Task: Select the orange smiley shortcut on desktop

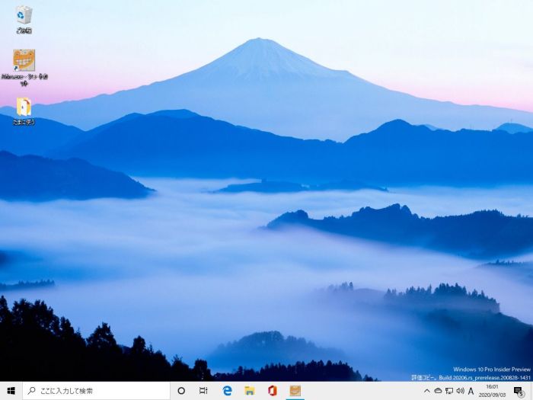Action: (24, 60)
